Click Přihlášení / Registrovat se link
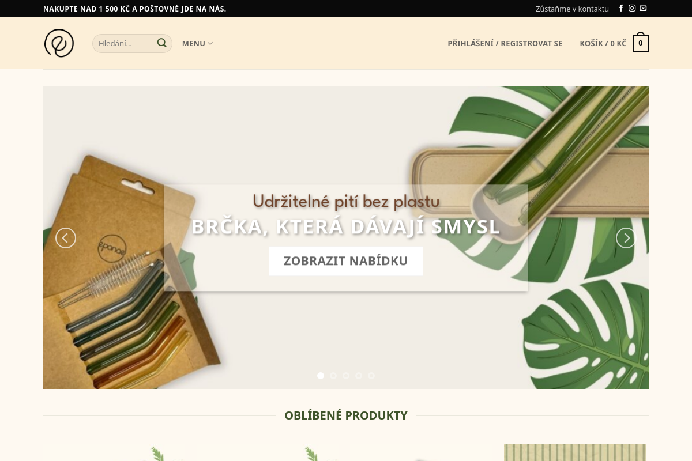This screenshot has height=461, width=692. pos(505,43)
